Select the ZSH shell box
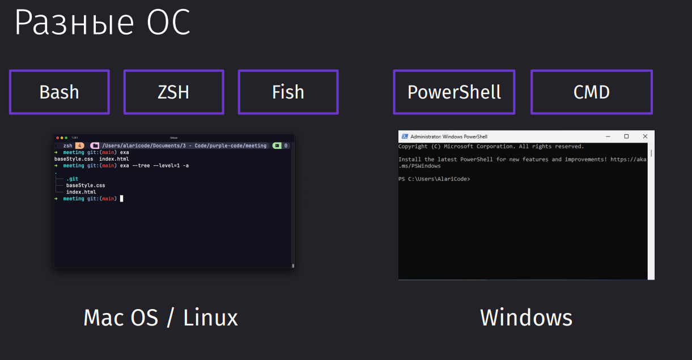692x360 pixels. point(174,92)
